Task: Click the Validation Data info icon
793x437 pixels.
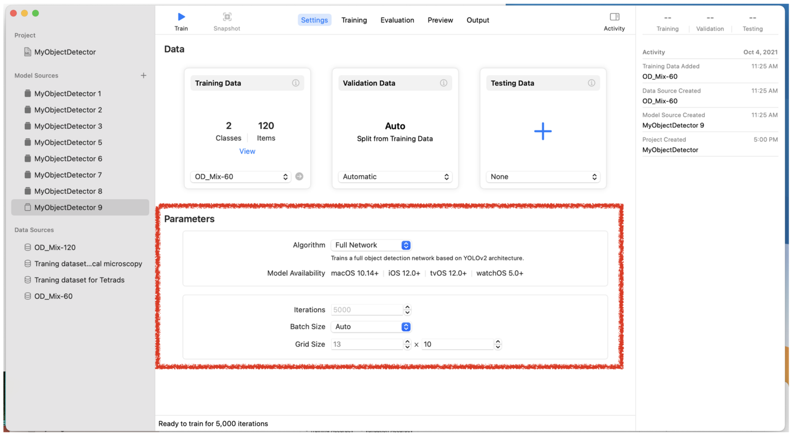Action: click(x=443, y=83)
